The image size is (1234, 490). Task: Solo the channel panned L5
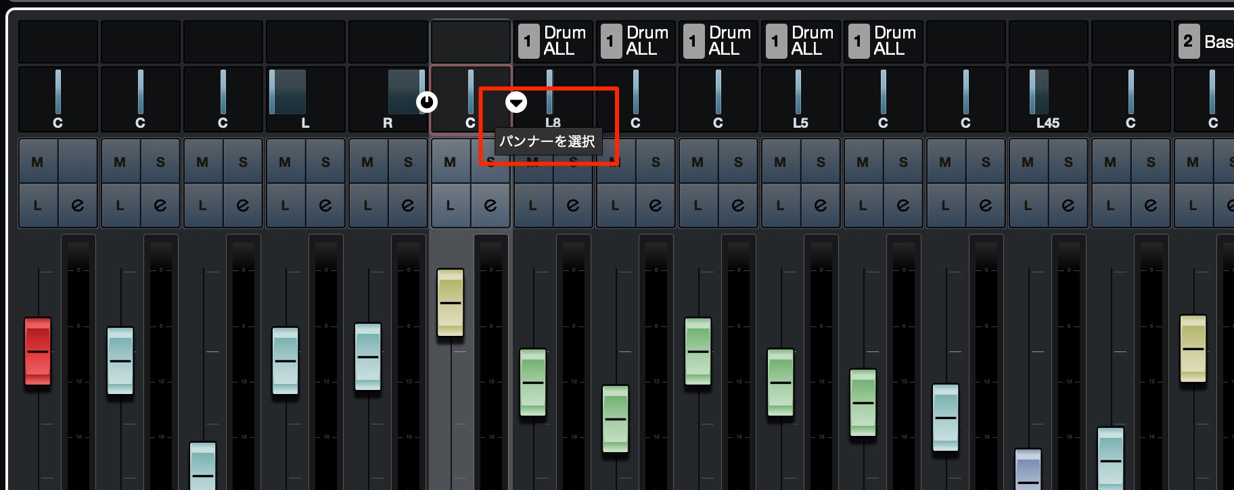821,162
